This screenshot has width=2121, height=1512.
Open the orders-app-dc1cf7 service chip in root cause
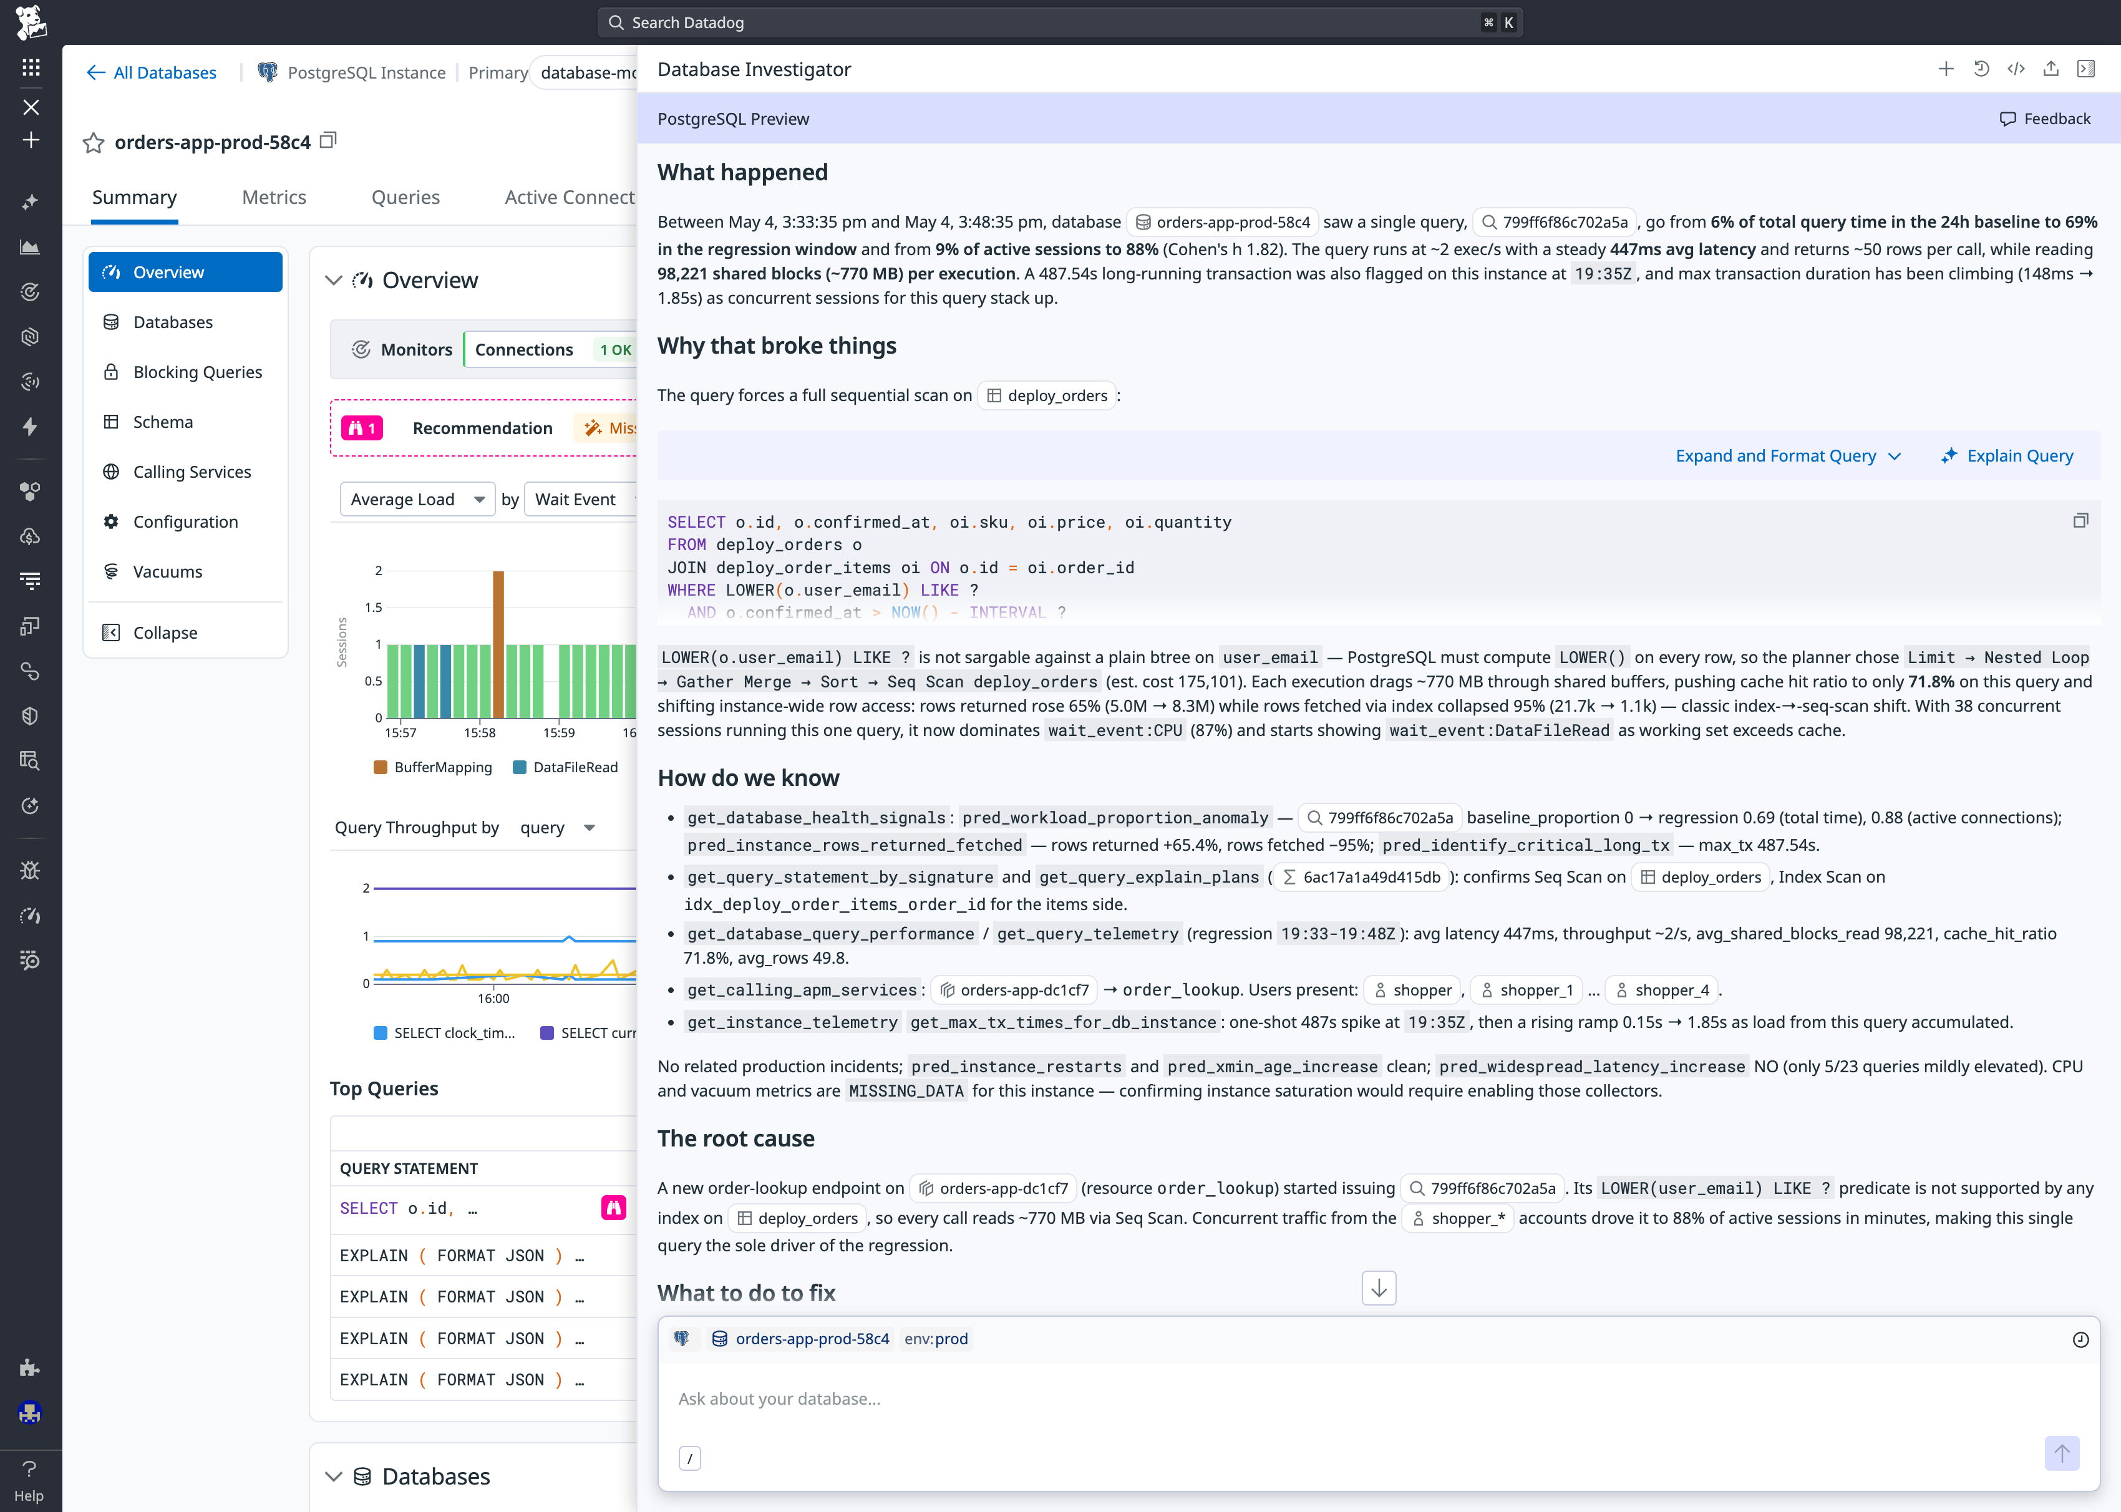994,1188
